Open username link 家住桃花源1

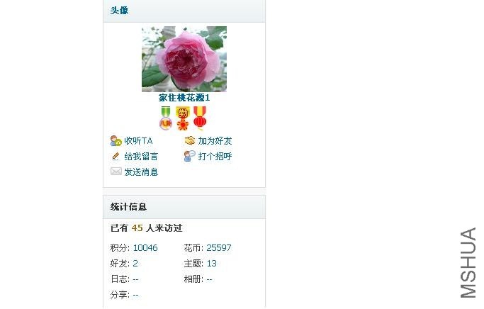184,98
